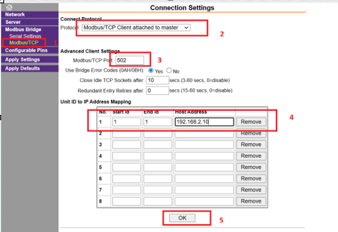This screenshot has width=338, height=232.
Task: Click row 7 End Id field
Action: 158,190
